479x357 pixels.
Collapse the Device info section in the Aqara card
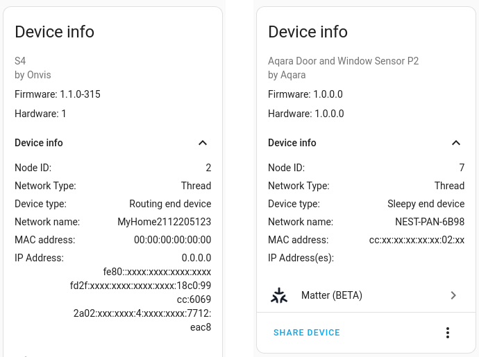coord(456,143)
